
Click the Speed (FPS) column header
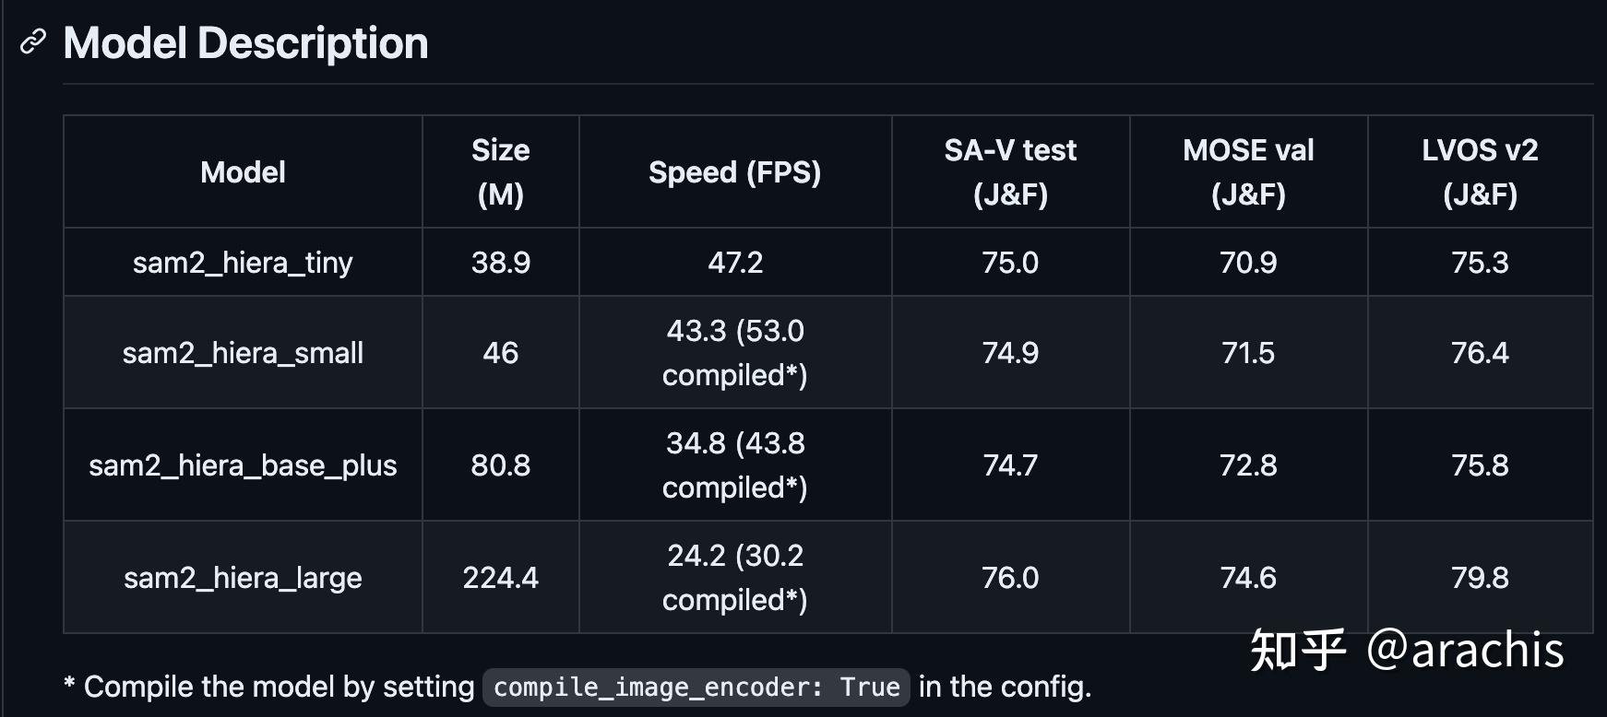734,172
